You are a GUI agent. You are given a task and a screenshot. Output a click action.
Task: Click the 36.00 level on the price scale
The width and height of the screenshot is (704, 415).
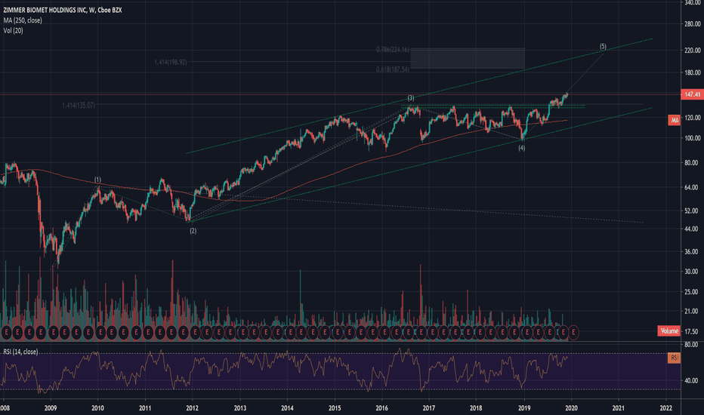click(693, 252)
